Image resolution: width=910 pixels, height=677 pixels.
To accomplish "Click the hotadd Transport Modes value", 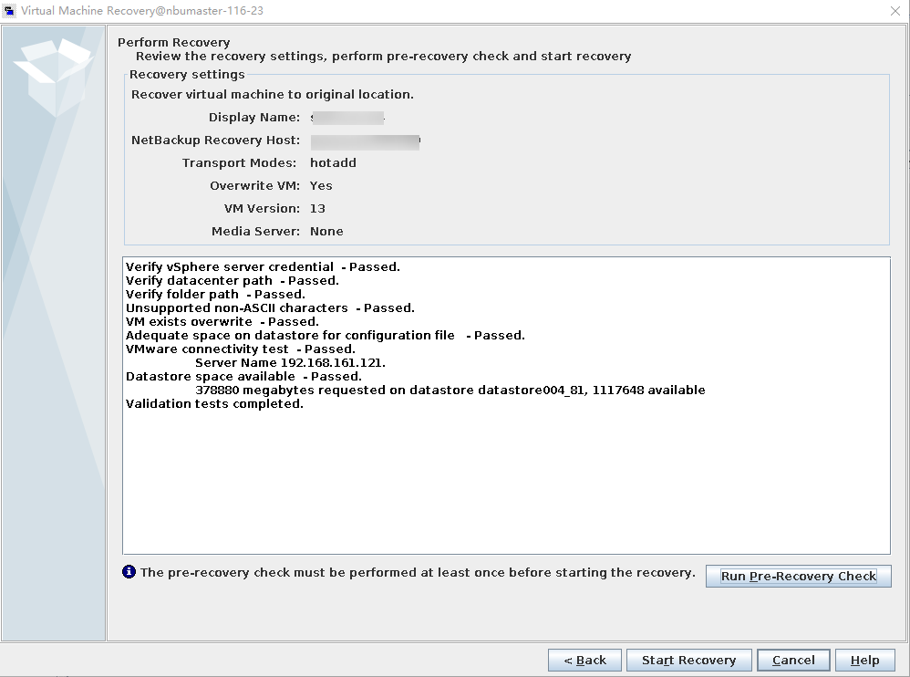I will (x=333, y=162).
